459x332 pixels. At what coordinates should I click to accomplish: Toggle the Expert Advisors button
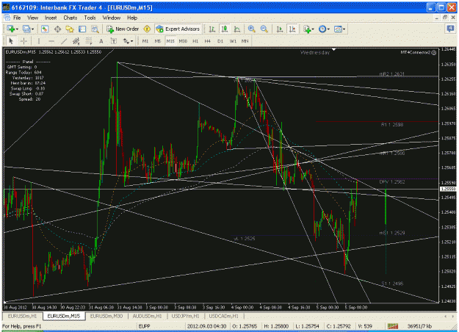pyautogui.click(x=178, y=29)
